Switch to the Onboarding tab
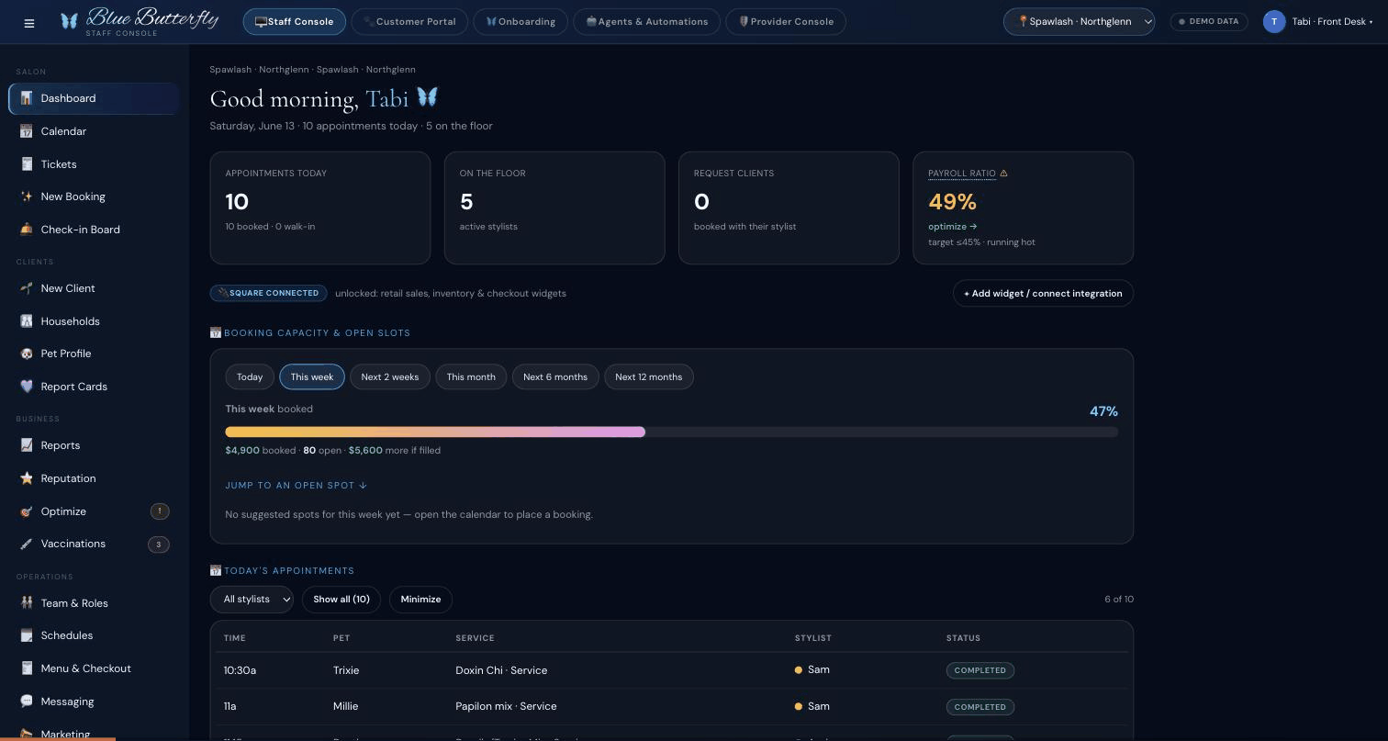This screenshot has width=1388, height=741. pos(520,21)
